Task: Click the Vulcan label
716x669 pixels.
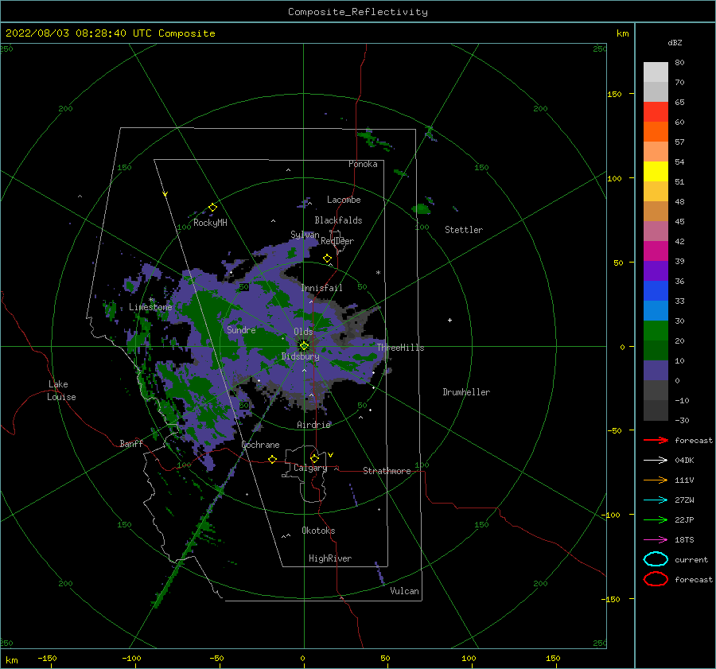Action: (405, 591)
